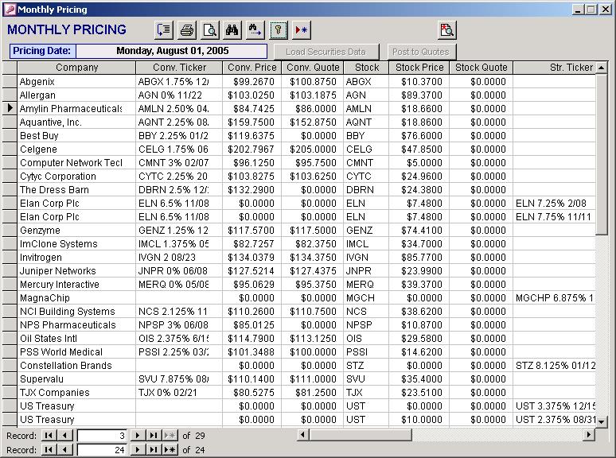Select the Genzyme row selector
The image size is (616, 458).
tap(10, 231)
